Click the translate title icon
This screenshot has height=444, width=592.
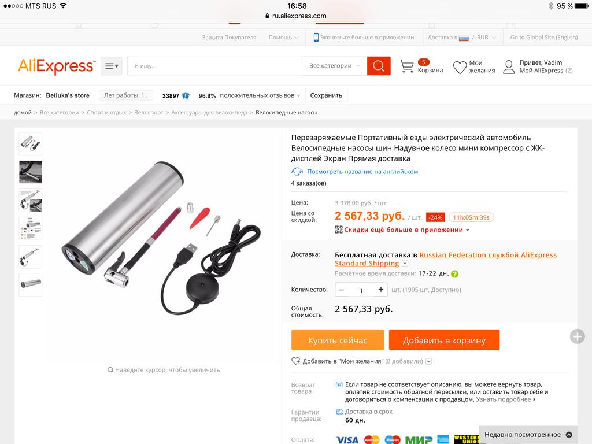click(297, 171)
